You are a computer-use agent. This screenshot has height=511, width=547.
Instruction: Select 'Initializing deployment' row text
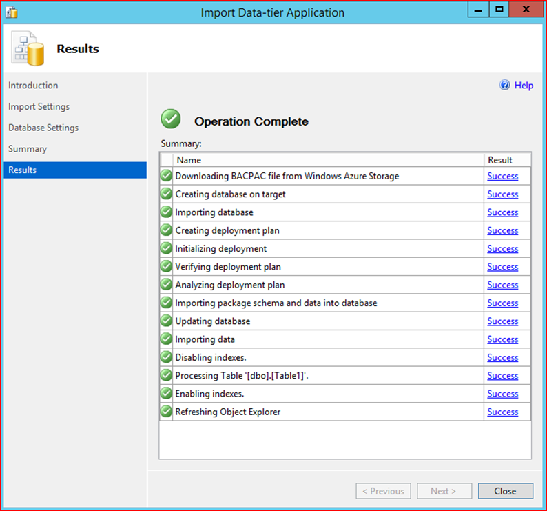coord(221,249)
